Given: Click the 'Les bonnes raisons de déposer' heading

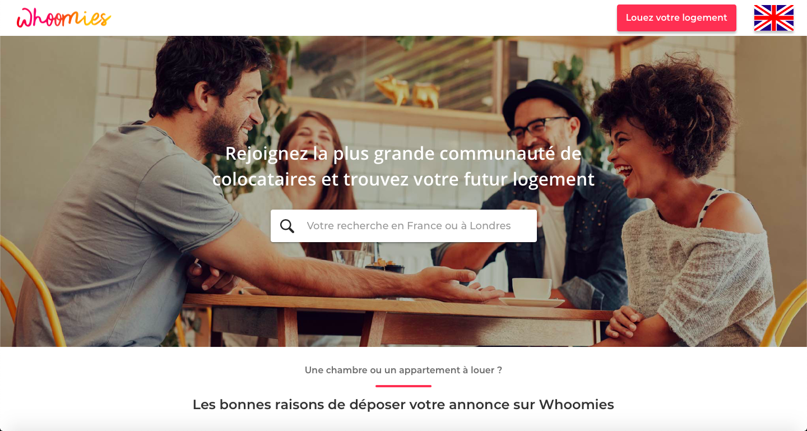Looking at the screenshot, I should [x=403, y=404].
